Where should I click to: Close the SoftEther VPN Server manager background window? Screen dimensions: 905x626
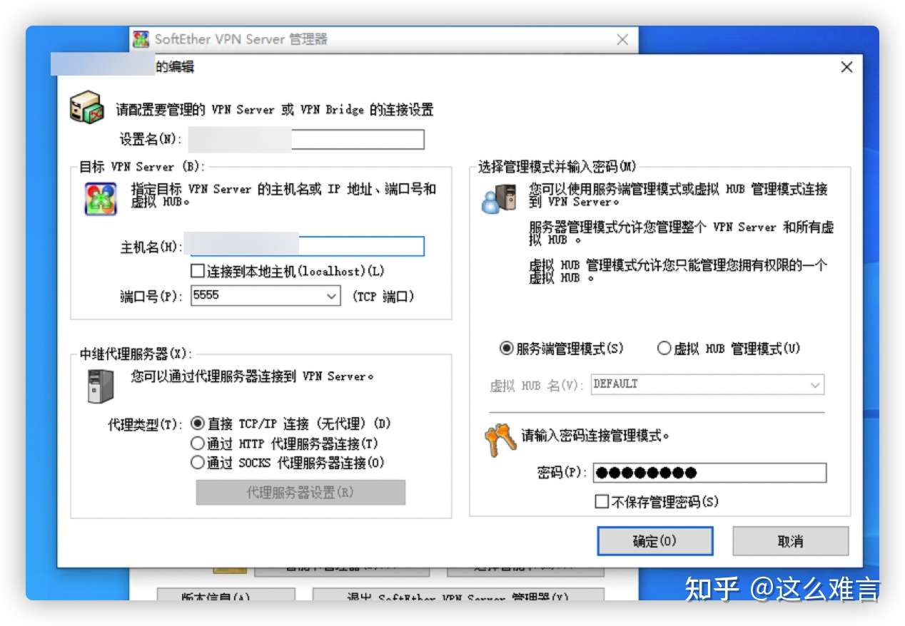[622, 40]
